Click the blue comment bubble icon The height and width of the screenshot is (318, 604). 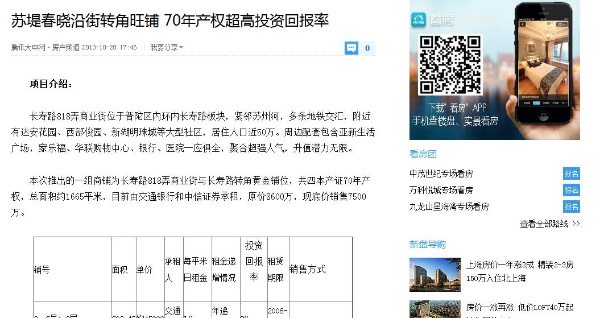pos(351,48)
